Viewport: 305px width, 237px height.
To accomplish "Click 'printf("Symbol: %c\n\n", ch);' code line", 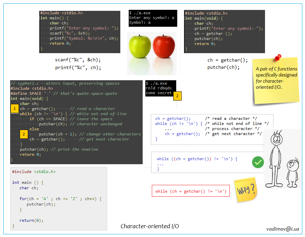I will coord(84,38).
